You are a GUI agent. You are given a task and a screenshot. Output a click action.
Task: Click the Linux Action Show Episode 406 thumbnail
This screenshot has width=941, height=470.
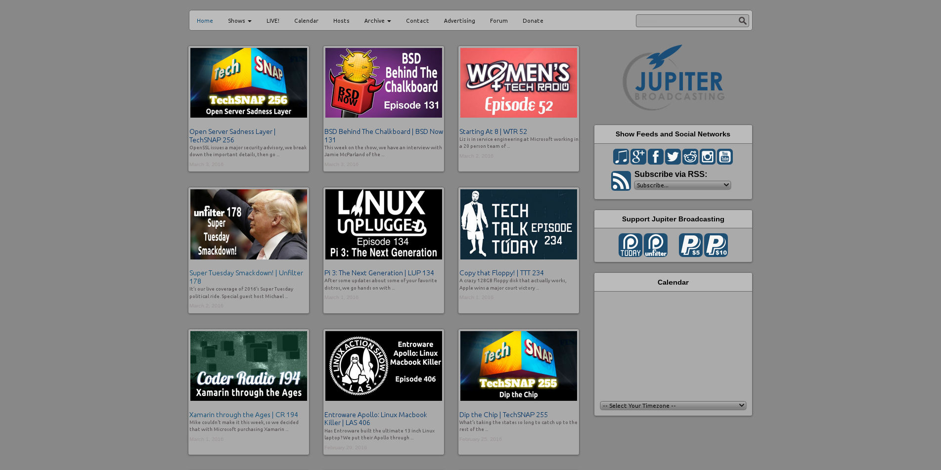tap(384, 366)
